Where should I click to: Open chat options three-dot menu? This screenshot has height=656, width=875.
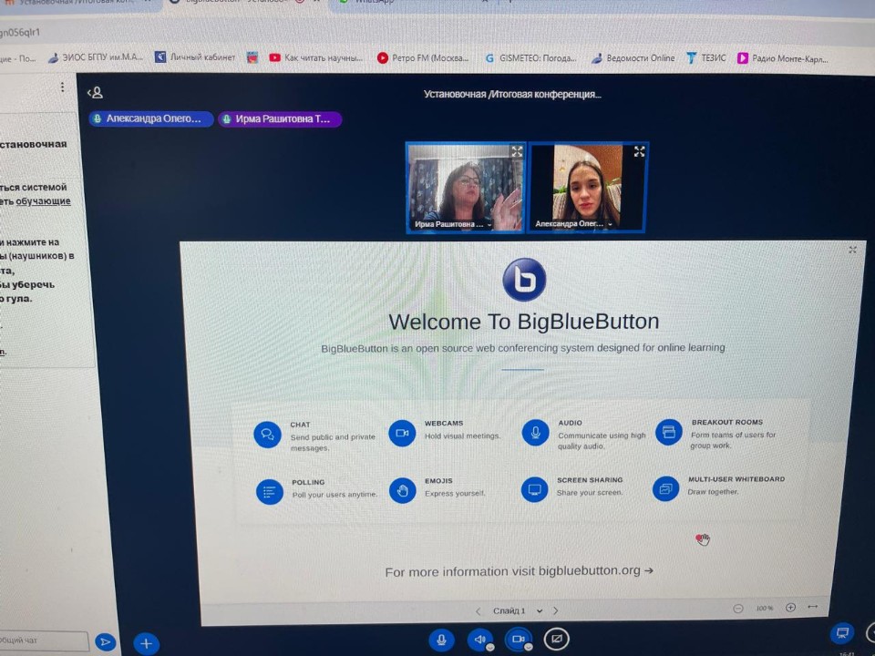tap(62, 87)
